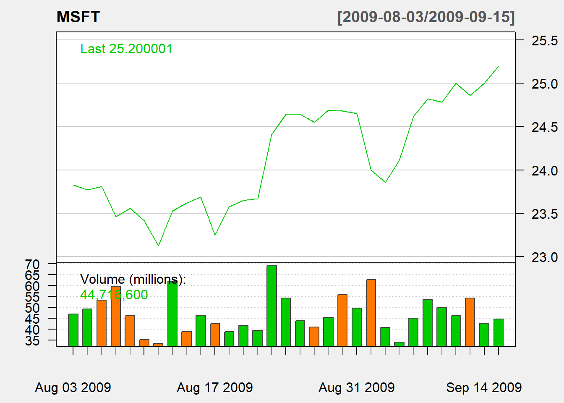Pick the Sep 14 2009 date label
This screenshot has width=564, height=403.
tap(484, 387)
